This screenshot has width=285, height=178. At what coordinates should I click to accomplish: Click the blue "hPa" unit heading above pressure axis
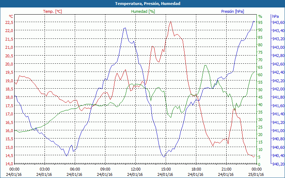coord(275,16)
